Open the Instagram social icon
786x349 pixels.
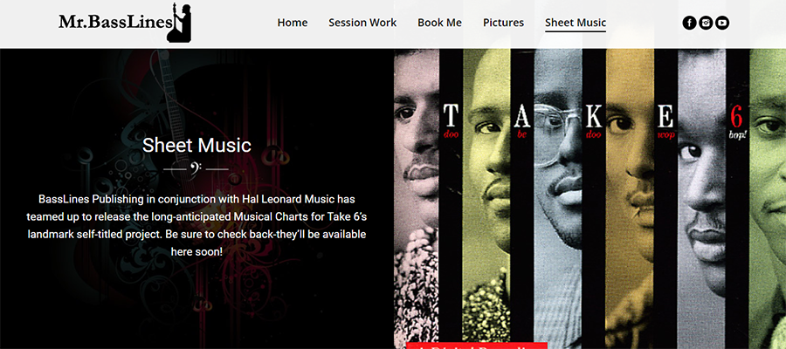pyautogui.click(x=706, y=23)
